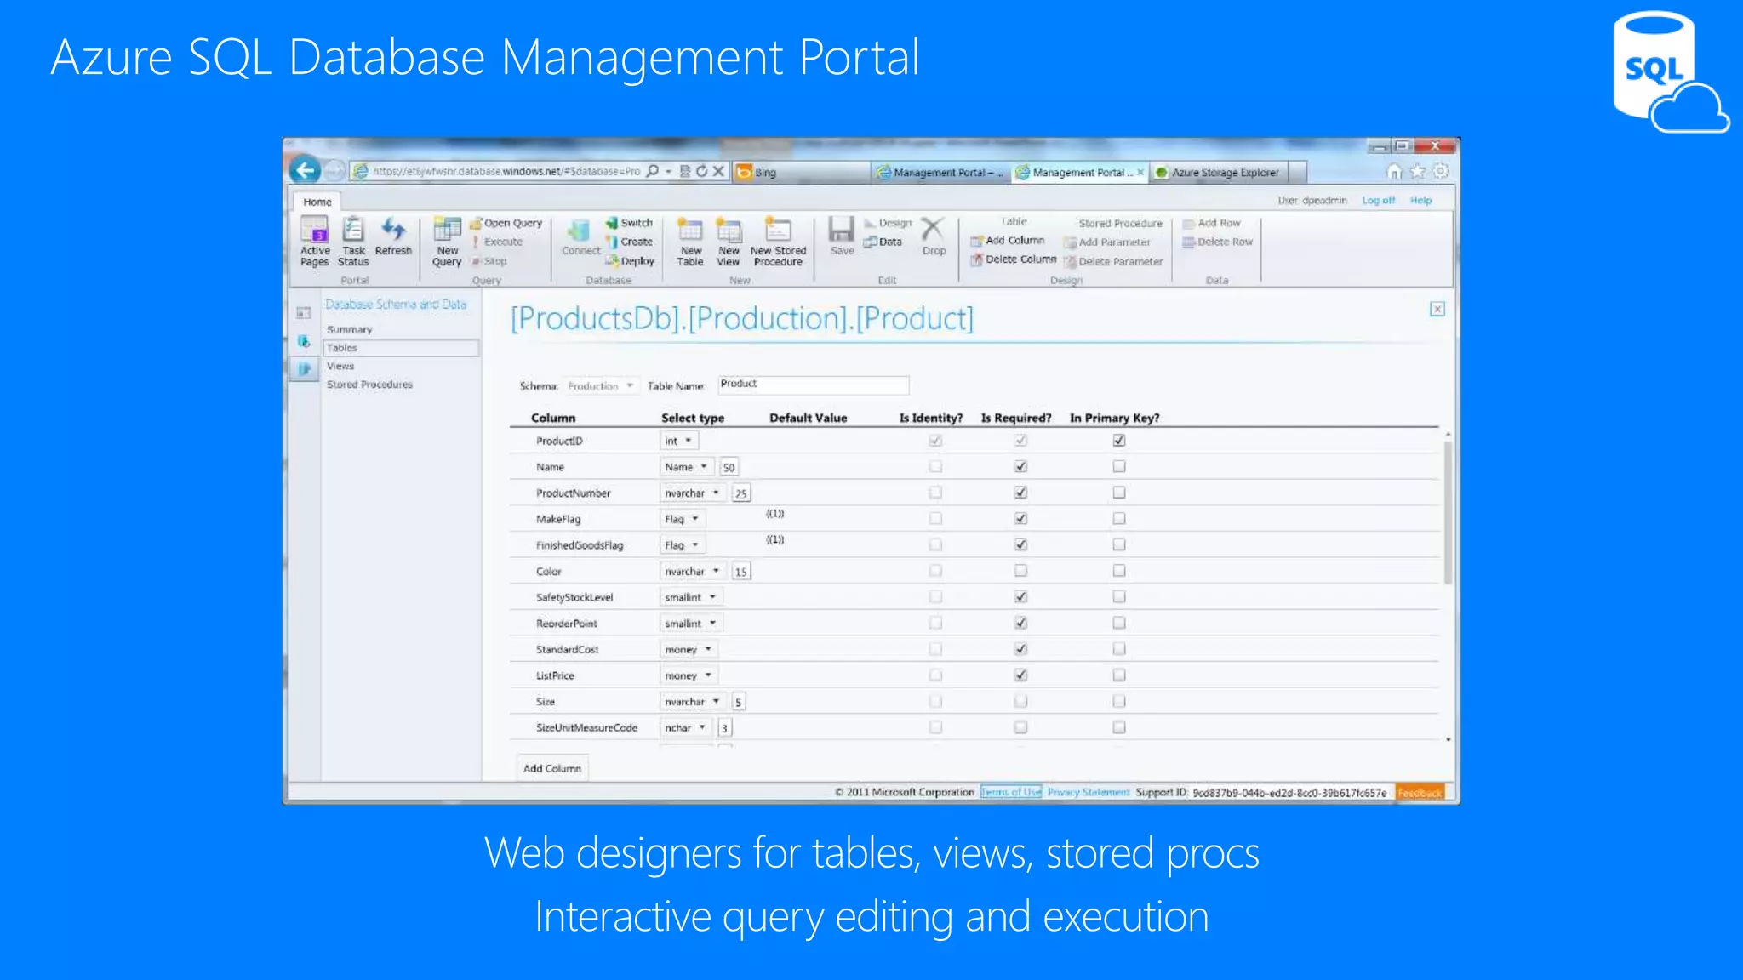The image size is (1743, 980).
Task: Toggle Is Required for ListPrice
Action: 1020,675
